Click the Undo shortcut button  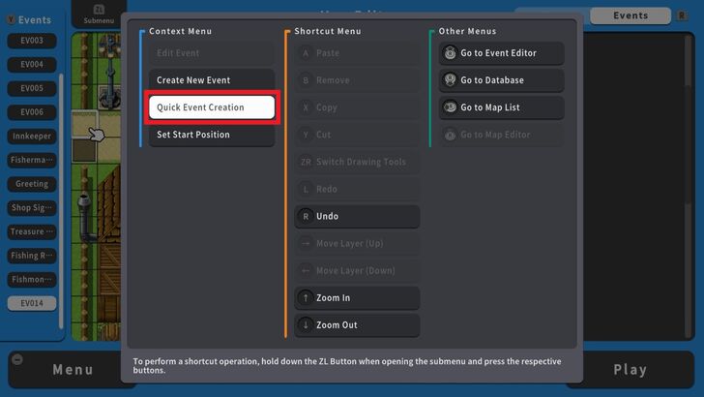(x=356, y=217)
